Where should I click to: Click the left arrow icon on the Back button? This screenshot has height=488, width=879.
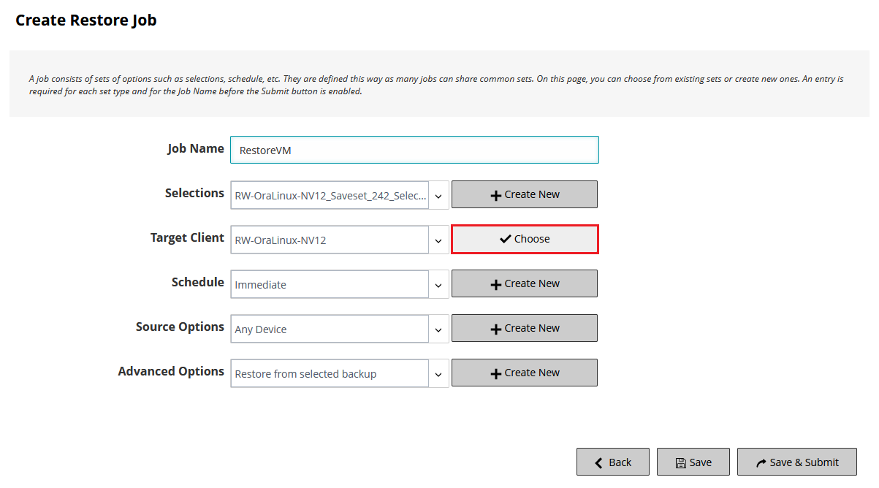(597, 462)
